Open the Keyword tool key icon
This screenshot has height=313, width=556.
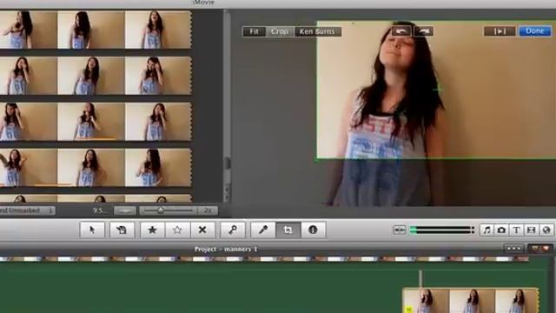(233, 230)
